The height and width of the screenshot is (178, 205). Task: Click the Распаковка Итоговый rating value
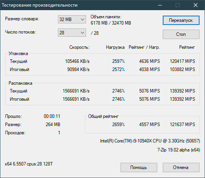(182, 99)
